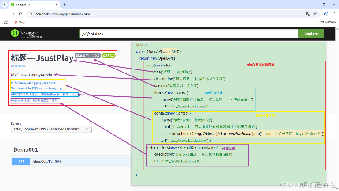This screenshot has width=339, height=191.
Task: Open the browser profile icon
Action: pos(326,14)
